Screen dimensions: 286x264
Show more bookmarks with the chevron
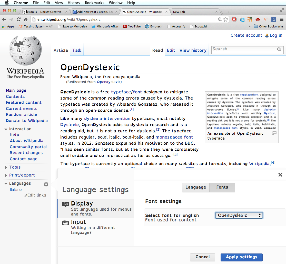coord(249,26)
